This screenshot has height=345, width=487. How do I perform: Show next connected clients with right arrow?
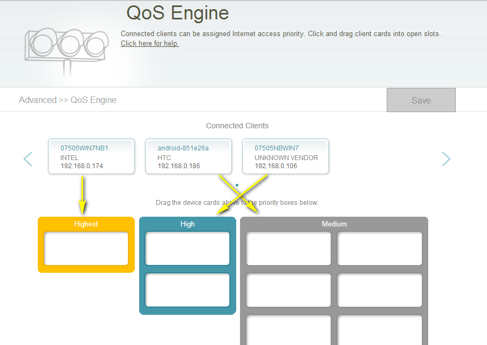click(446, 158)
